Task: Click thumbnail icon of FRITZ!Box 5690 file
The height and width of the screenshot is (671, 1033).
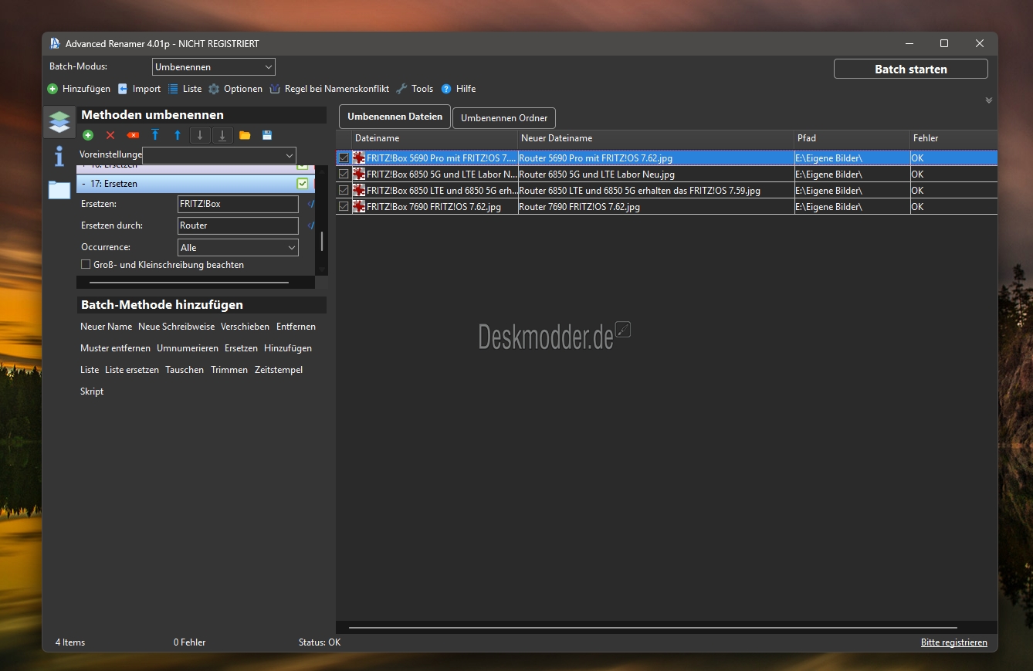Action: point(359,158)
